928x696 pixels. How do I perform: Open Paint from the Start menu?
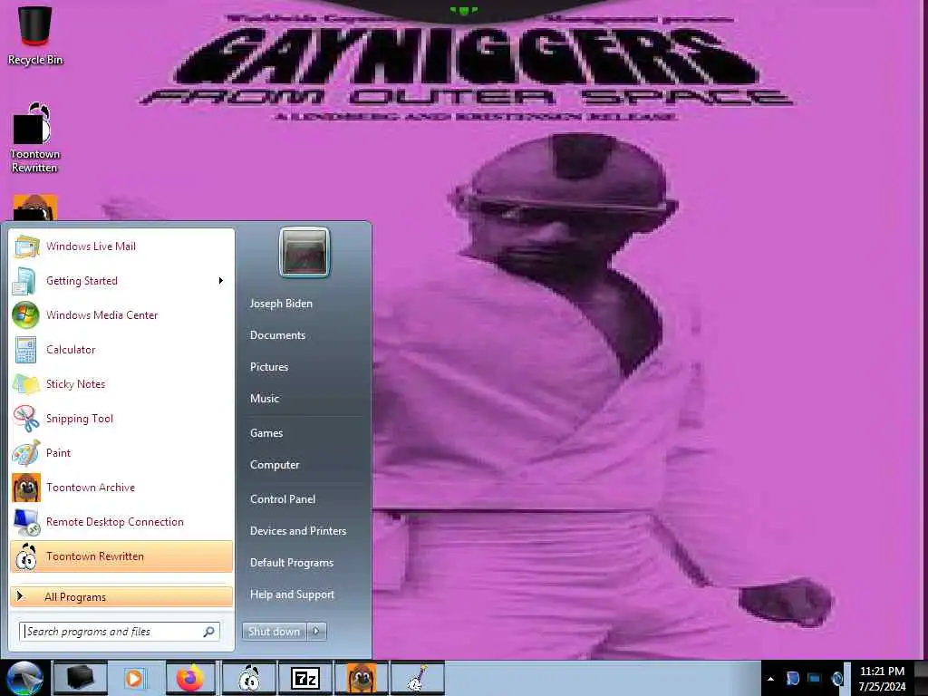click(121, 453)
